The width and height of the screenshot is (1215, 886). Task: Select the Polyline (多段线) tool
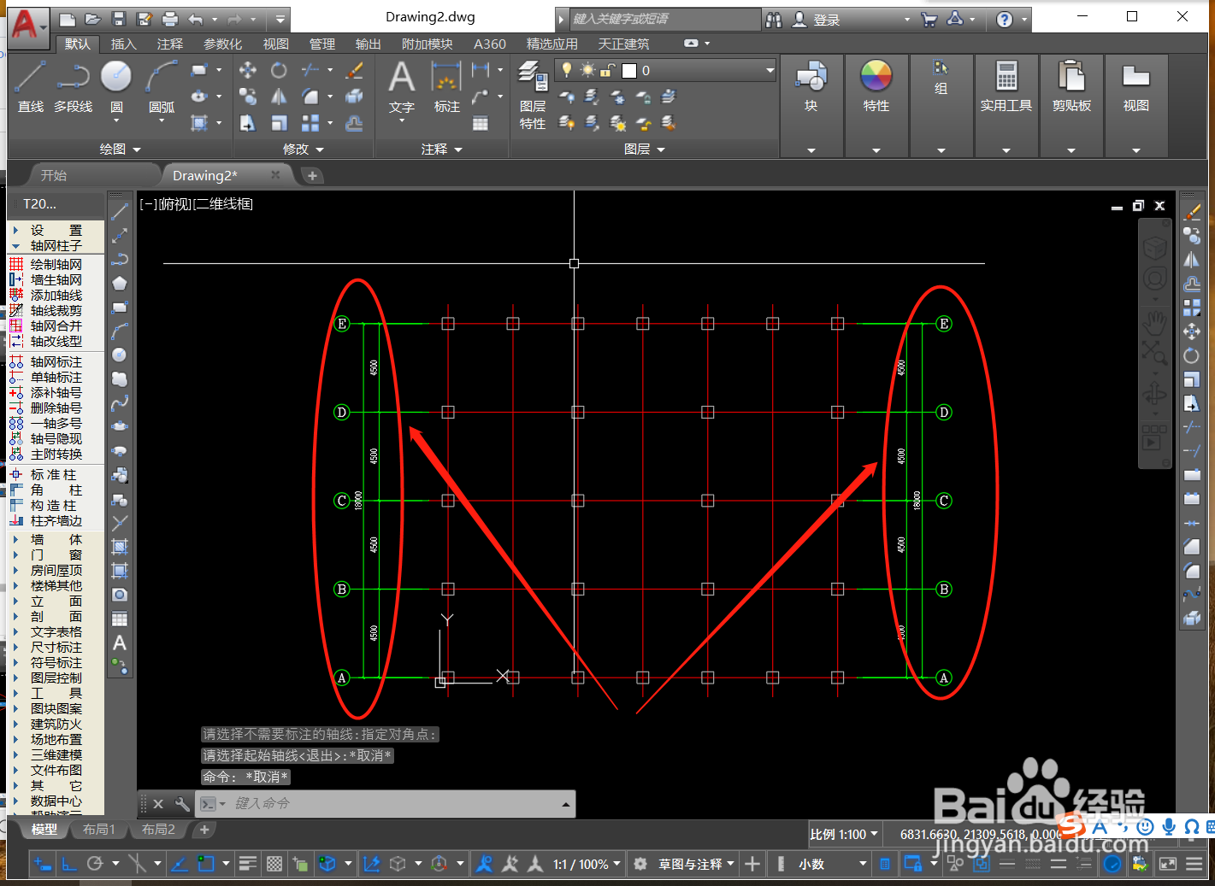73,87
